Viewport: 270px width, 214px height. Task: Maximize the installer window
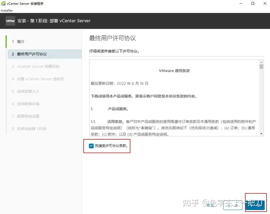click(x=253, y=3)
